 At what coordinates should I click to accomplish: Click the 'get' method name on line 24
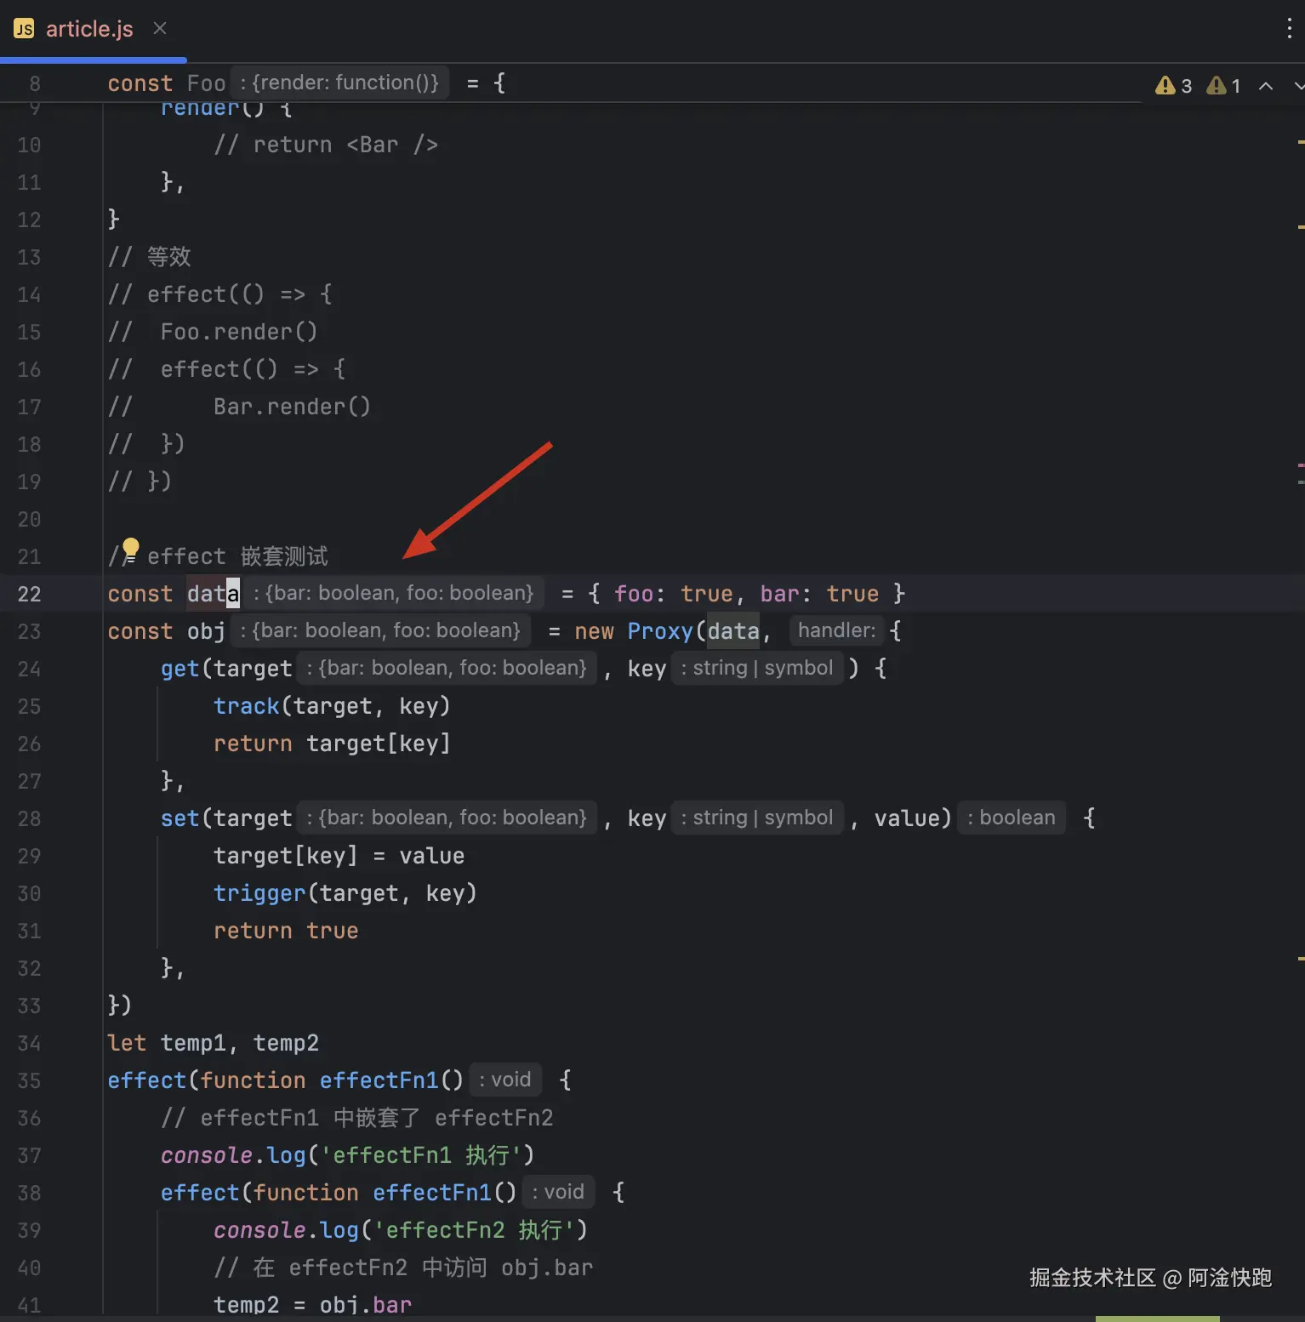click(x=180, y=669)
